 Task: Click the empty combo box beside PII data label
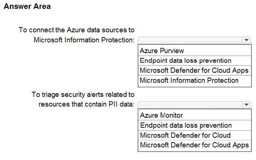(190, 105)
